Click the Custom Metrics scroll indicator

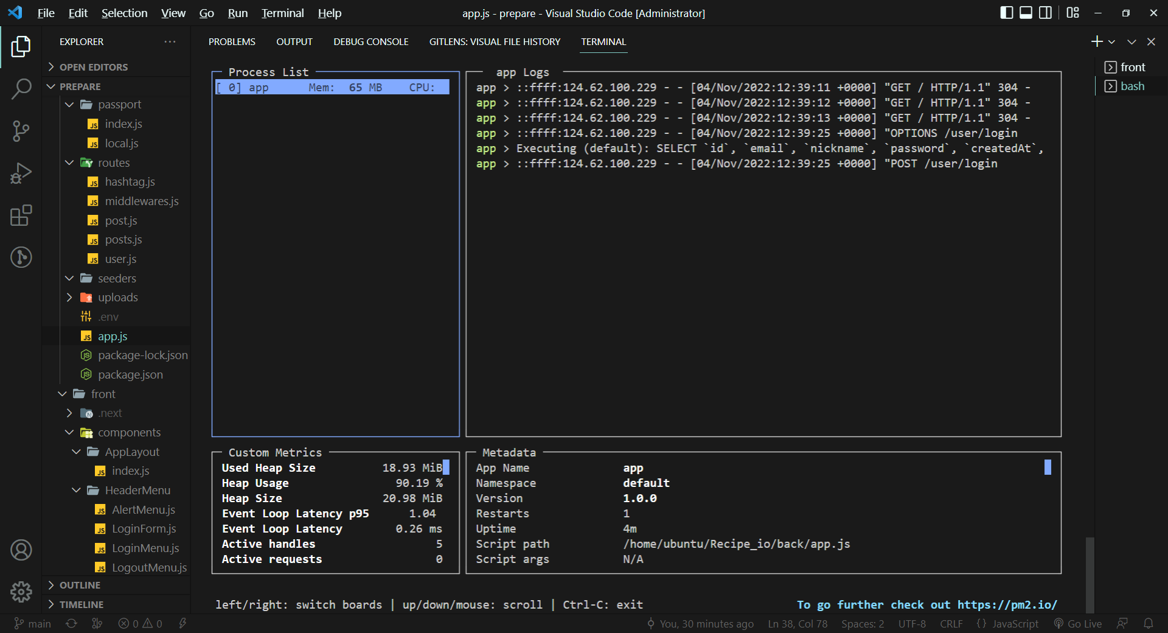(446, 467)
